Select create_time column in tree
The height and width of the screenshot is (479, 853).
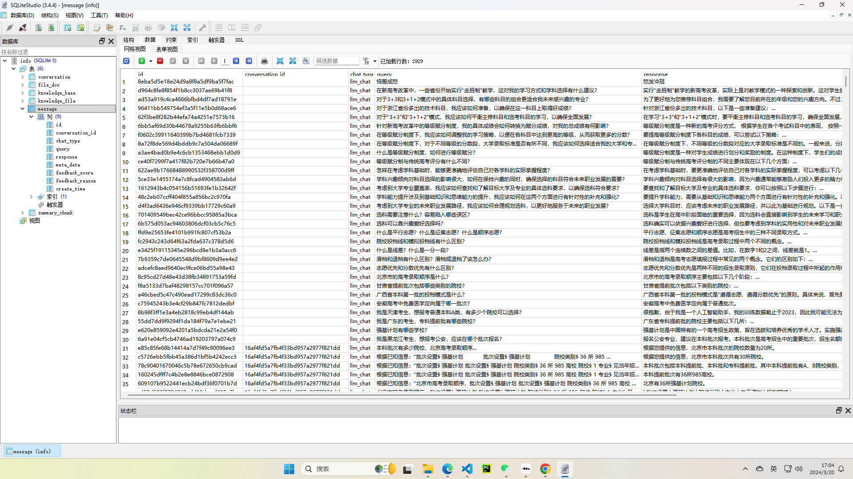click(x=70, y=189)
